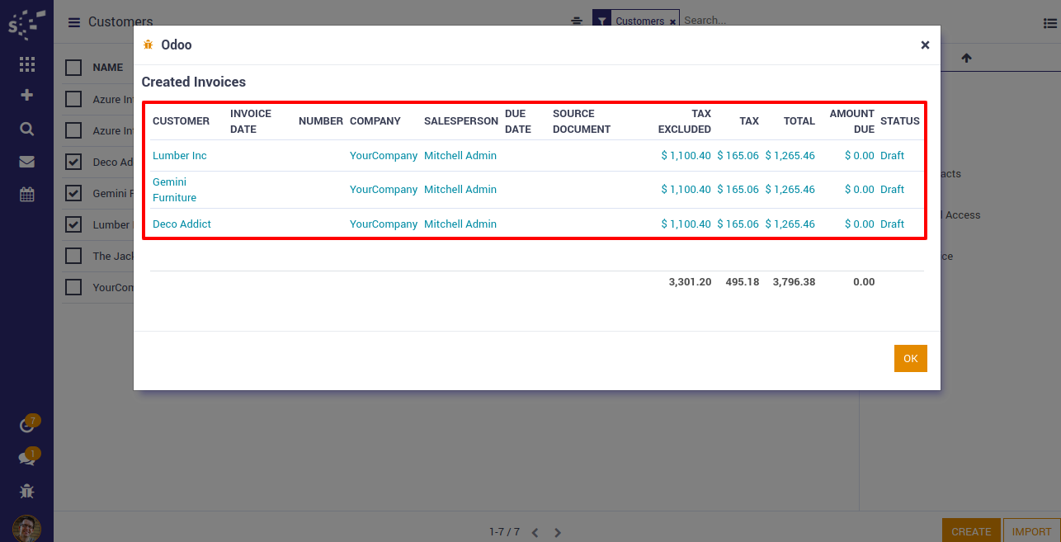Click $ 0.00 amount due in Lumber Inc row
This screenshot has height=542, width=1061.
[x=860, y=156]
